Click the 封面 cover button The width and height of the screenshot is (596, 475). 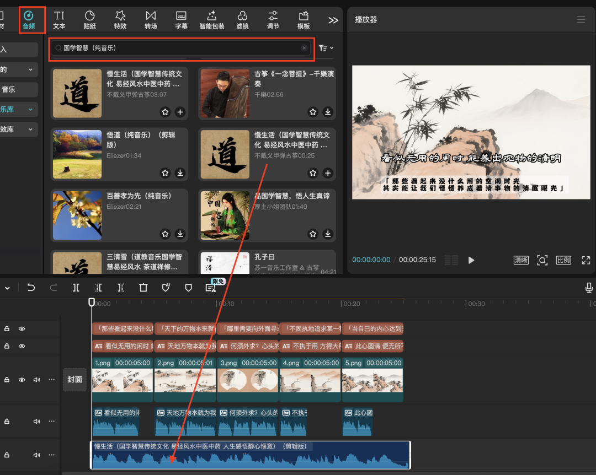click(x=75, y=380)
